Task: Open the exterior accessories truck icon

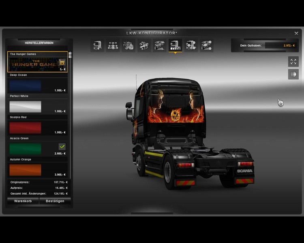Action: pyautogui.click(x=191, y=45)
